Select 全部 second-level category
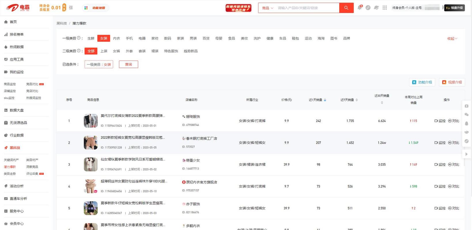The width and height of the screenshot is (472, 230). pos(91,51)
